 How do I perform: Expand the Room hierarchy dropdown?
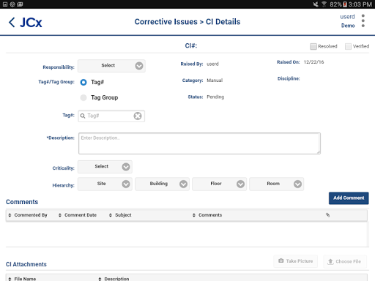click(x=276, y=184)
